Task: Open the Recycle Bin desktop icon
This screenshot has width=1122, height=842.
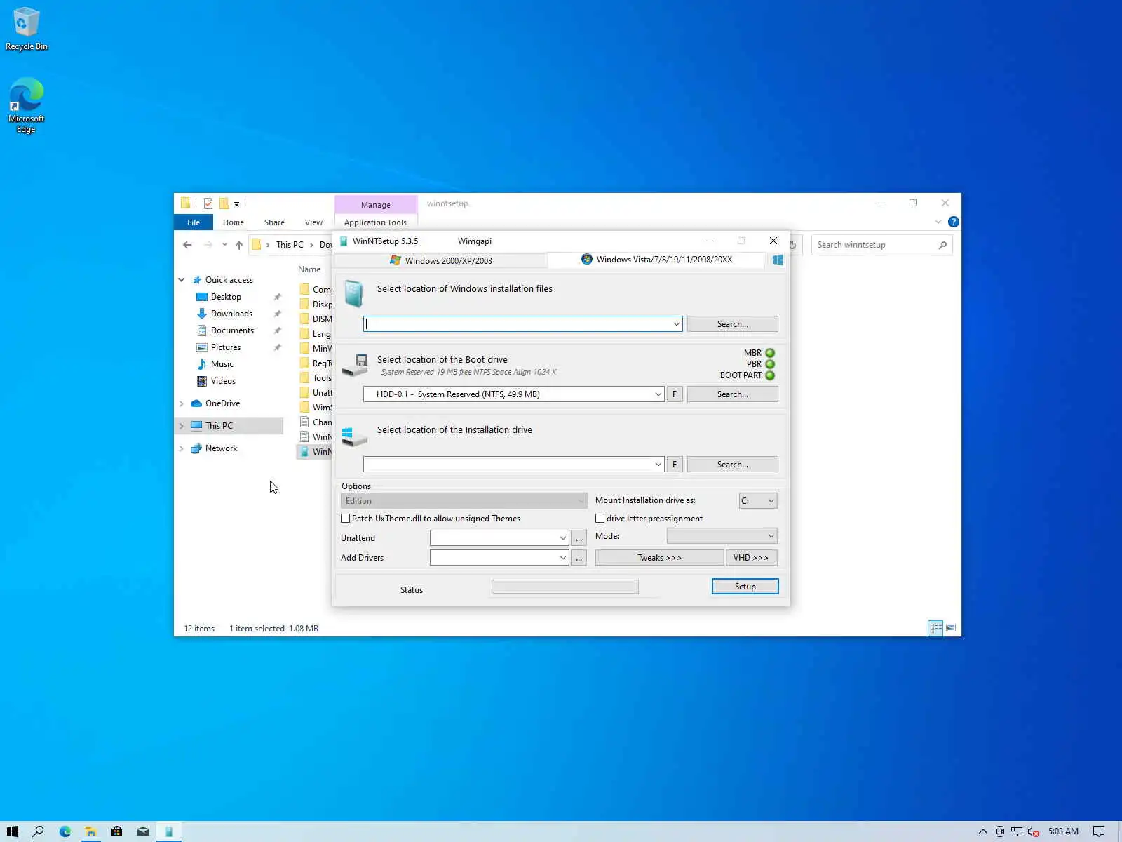Action: coord(27,29)
